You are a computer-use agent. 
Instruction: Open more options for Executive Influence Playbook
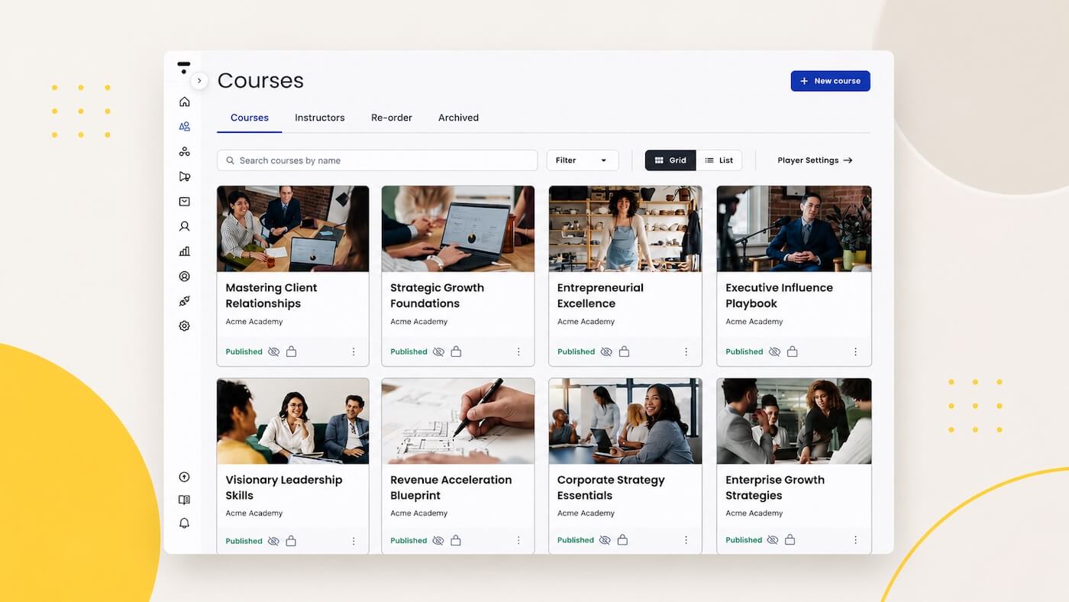point(855,352)
